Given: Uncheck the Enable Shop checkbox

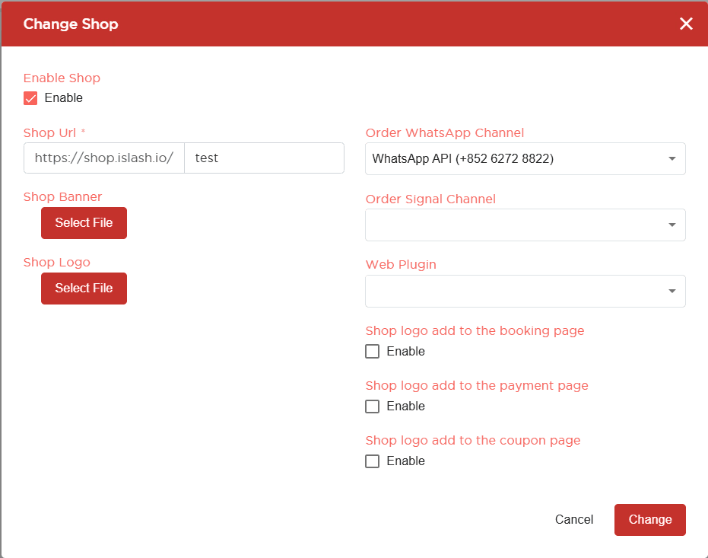Looking at the screenshot, I should (x=30, y=98).
